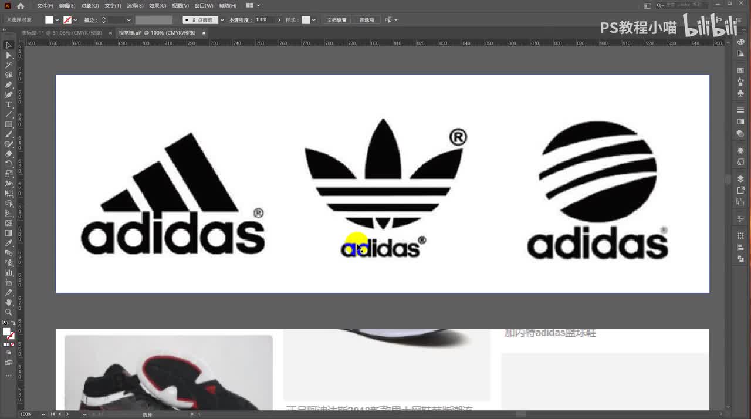
Task: Expand the opacity value arrow
Action: tap(279, 20)
